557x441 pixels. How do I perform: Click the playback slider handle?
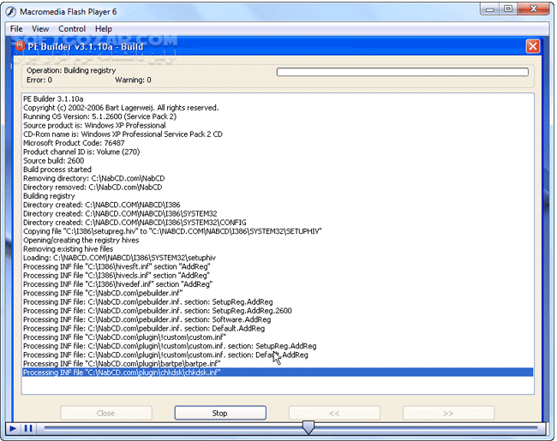pos(308,427)
